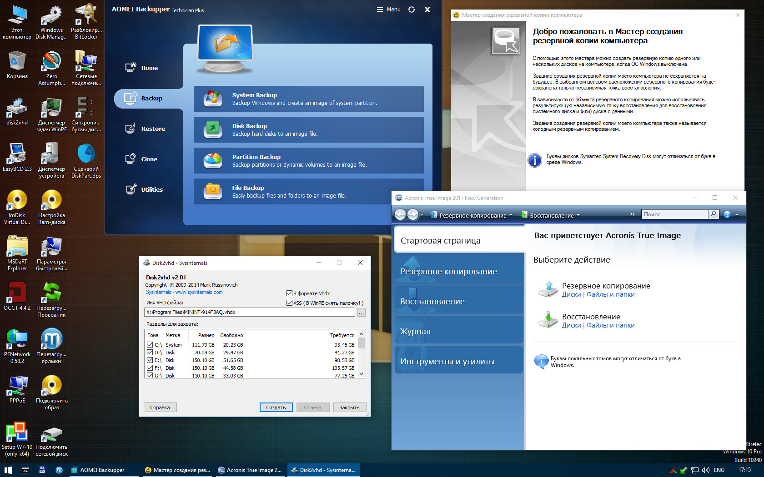Screen dimensions: 764x477
Task: Expand the Acronis help dropdown arrow
Action: (737, 214)
